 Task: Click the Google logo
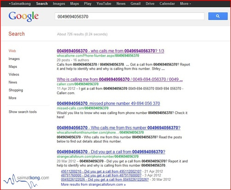pyautogui.click(x=24, y=17)
